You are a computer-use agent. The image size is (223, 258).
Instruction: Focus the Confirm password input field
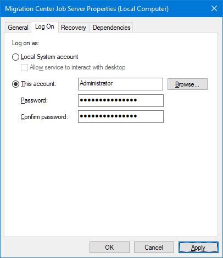(x=121, y=116)
